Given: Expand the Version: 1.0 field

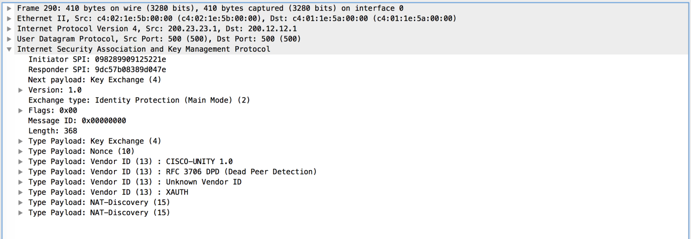Looking at the screenshot, I should click(x=21, y=90).
